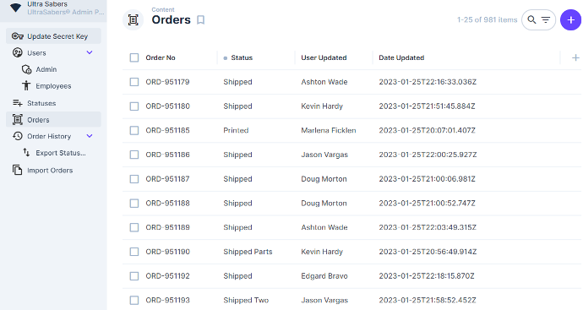Go to Employees in sidebar
Screen dimensions: 583x310
click(x=53, y=86)
